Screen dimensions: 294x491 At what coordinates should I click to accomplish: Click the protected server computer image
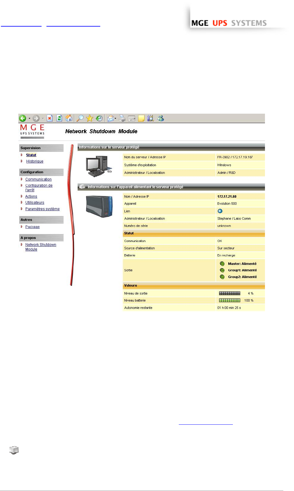click(x=99, y=166)
